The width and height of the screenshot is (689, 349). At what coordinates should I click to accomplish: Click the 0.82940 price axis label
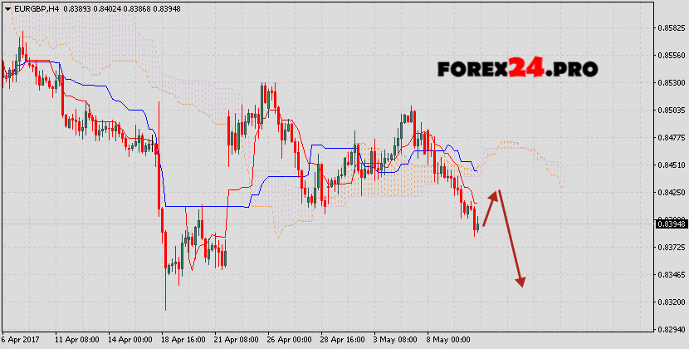(671, 330)
